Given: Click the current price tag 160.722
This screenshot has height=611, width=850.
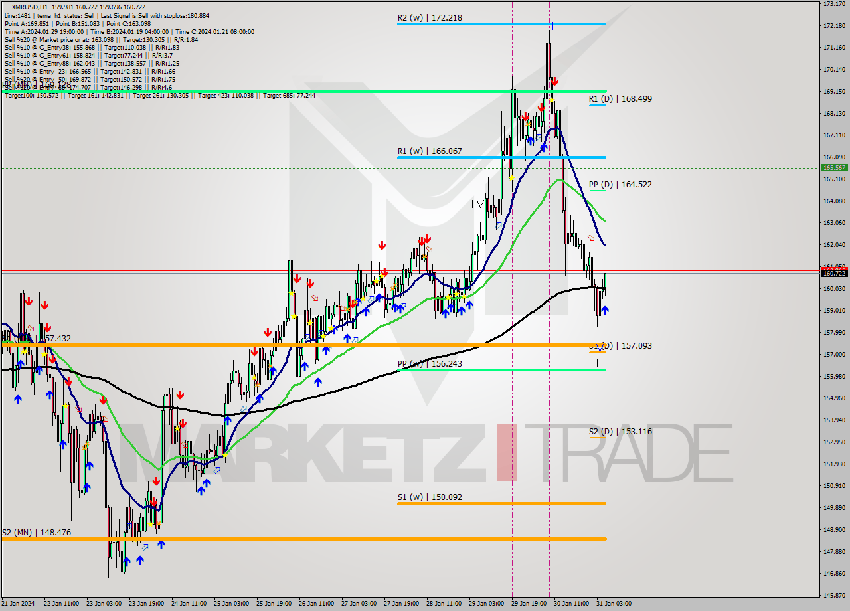Looking at the screenshot, I should point(834,273).
